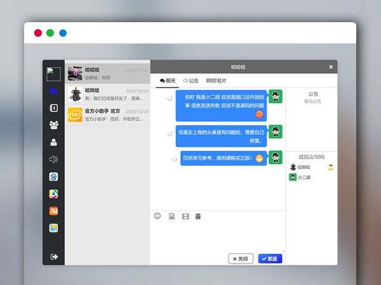Click the send video film icon

(185, 217)
